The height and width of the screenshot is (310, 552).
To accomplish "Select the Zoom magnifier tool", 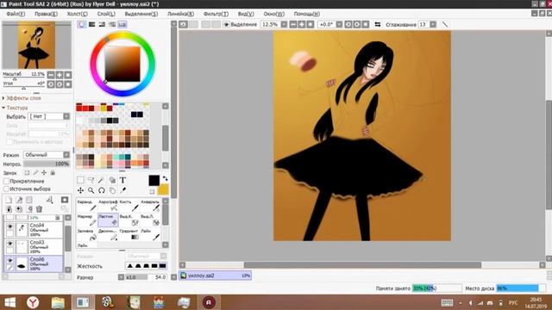I will tap(91, 190).
